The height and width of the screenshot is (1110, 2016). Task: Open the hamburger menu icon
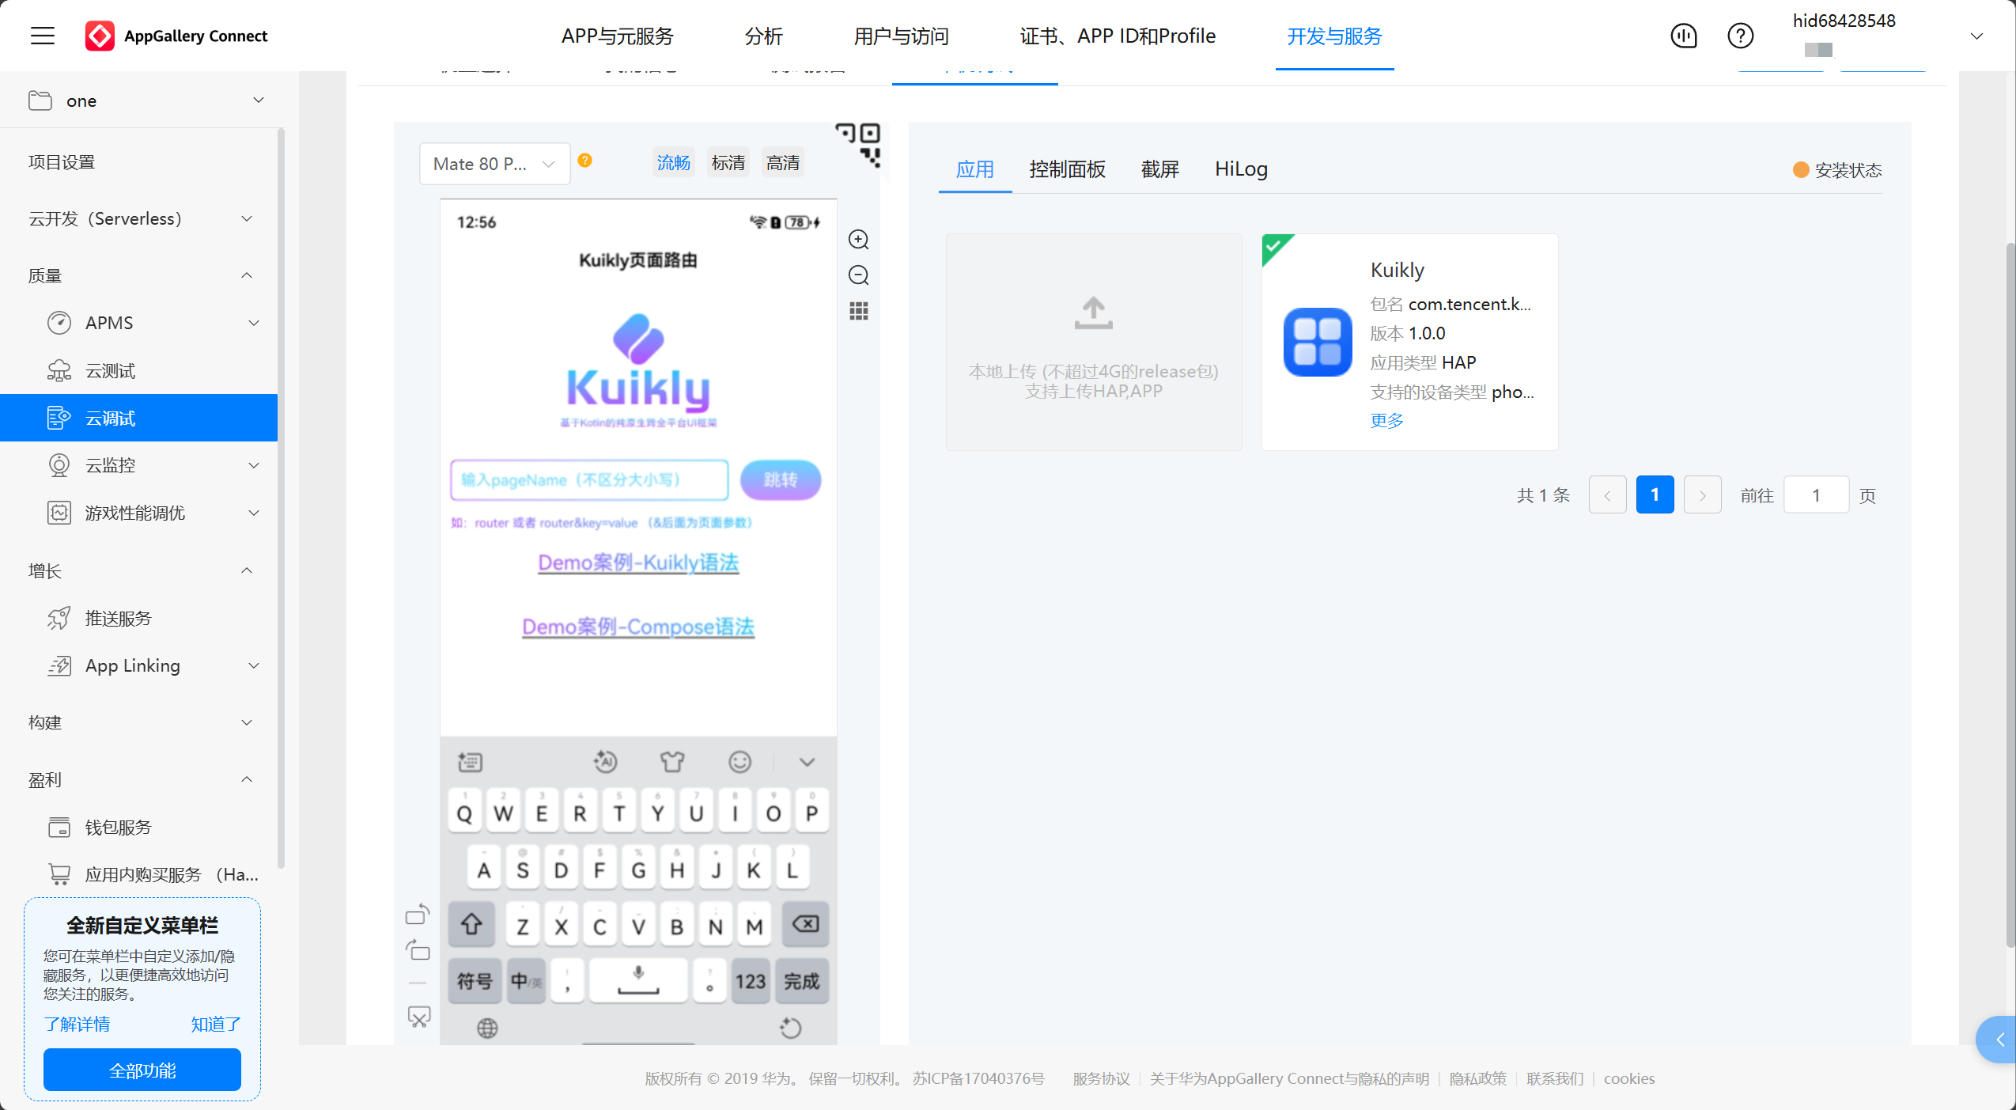(x=43, y=36)
